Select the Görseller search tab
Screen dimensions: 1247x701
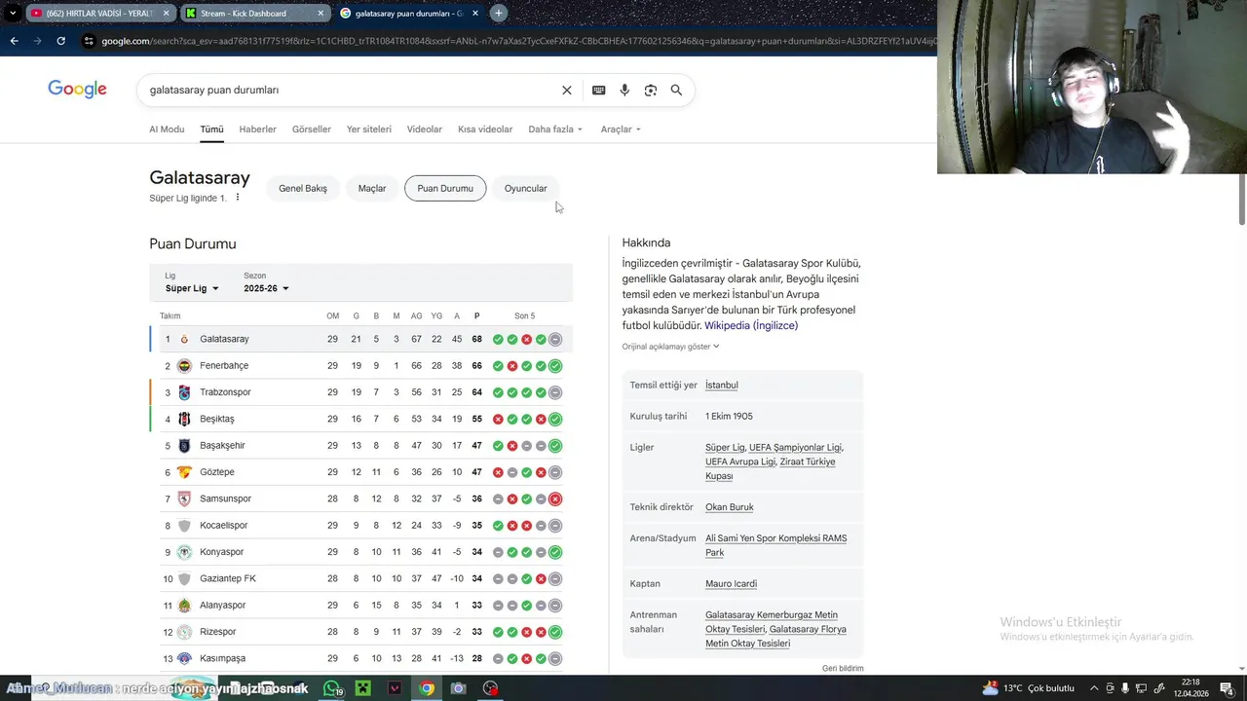[x=312, y=129]
